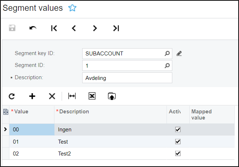The height and width of the screenshot is (167, 239).
Task: Click the upload/import file icon
Action: pos(112,96)
